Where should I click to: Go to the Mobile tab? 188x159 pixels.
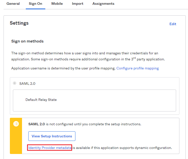pyautogui.click(x=57, y=4)
